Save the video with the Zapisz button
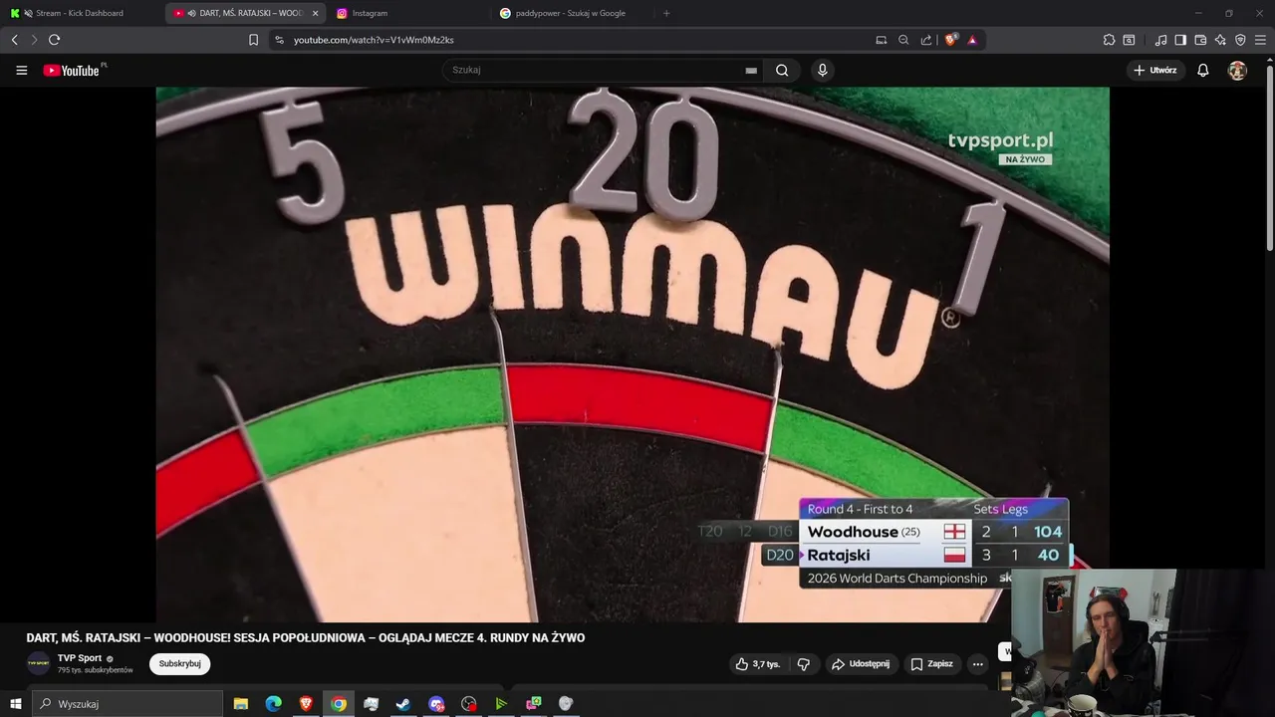The image size is (1275, 717). click(x=931, y=664)
